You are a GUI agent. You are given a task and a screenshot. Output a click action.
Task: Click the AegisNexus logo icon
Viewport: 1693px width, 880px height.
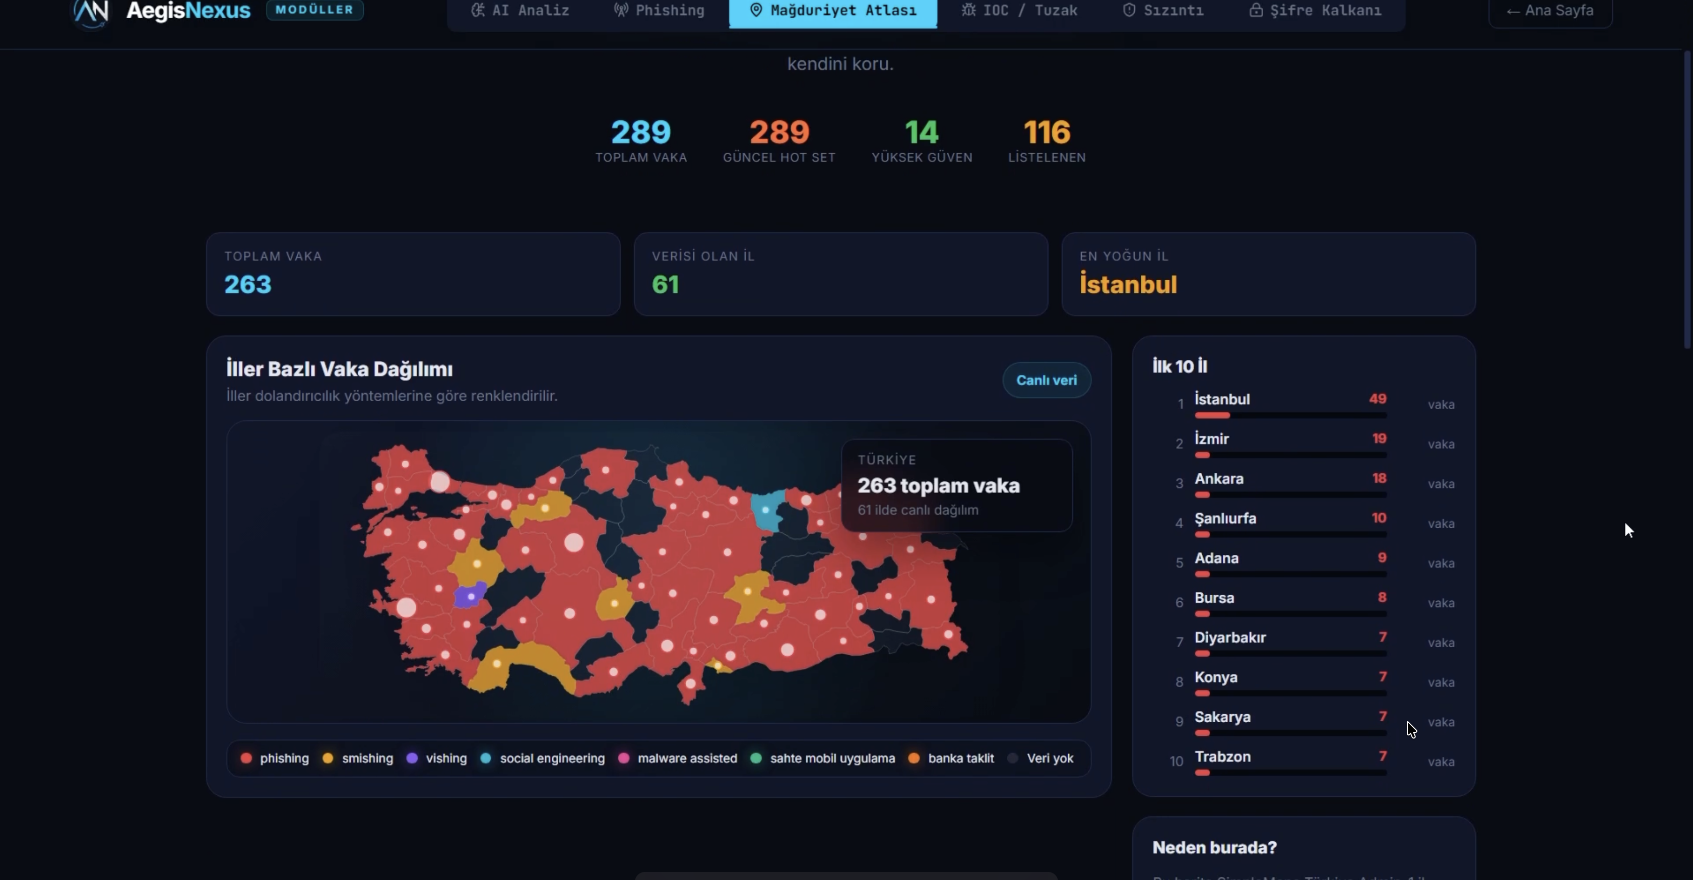click(x=91, y=12)
